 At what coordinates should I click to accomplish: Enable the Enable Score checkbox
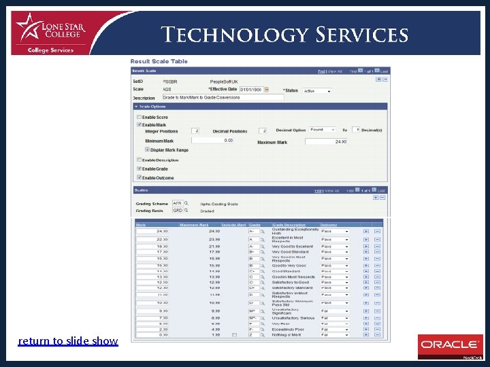139,117
